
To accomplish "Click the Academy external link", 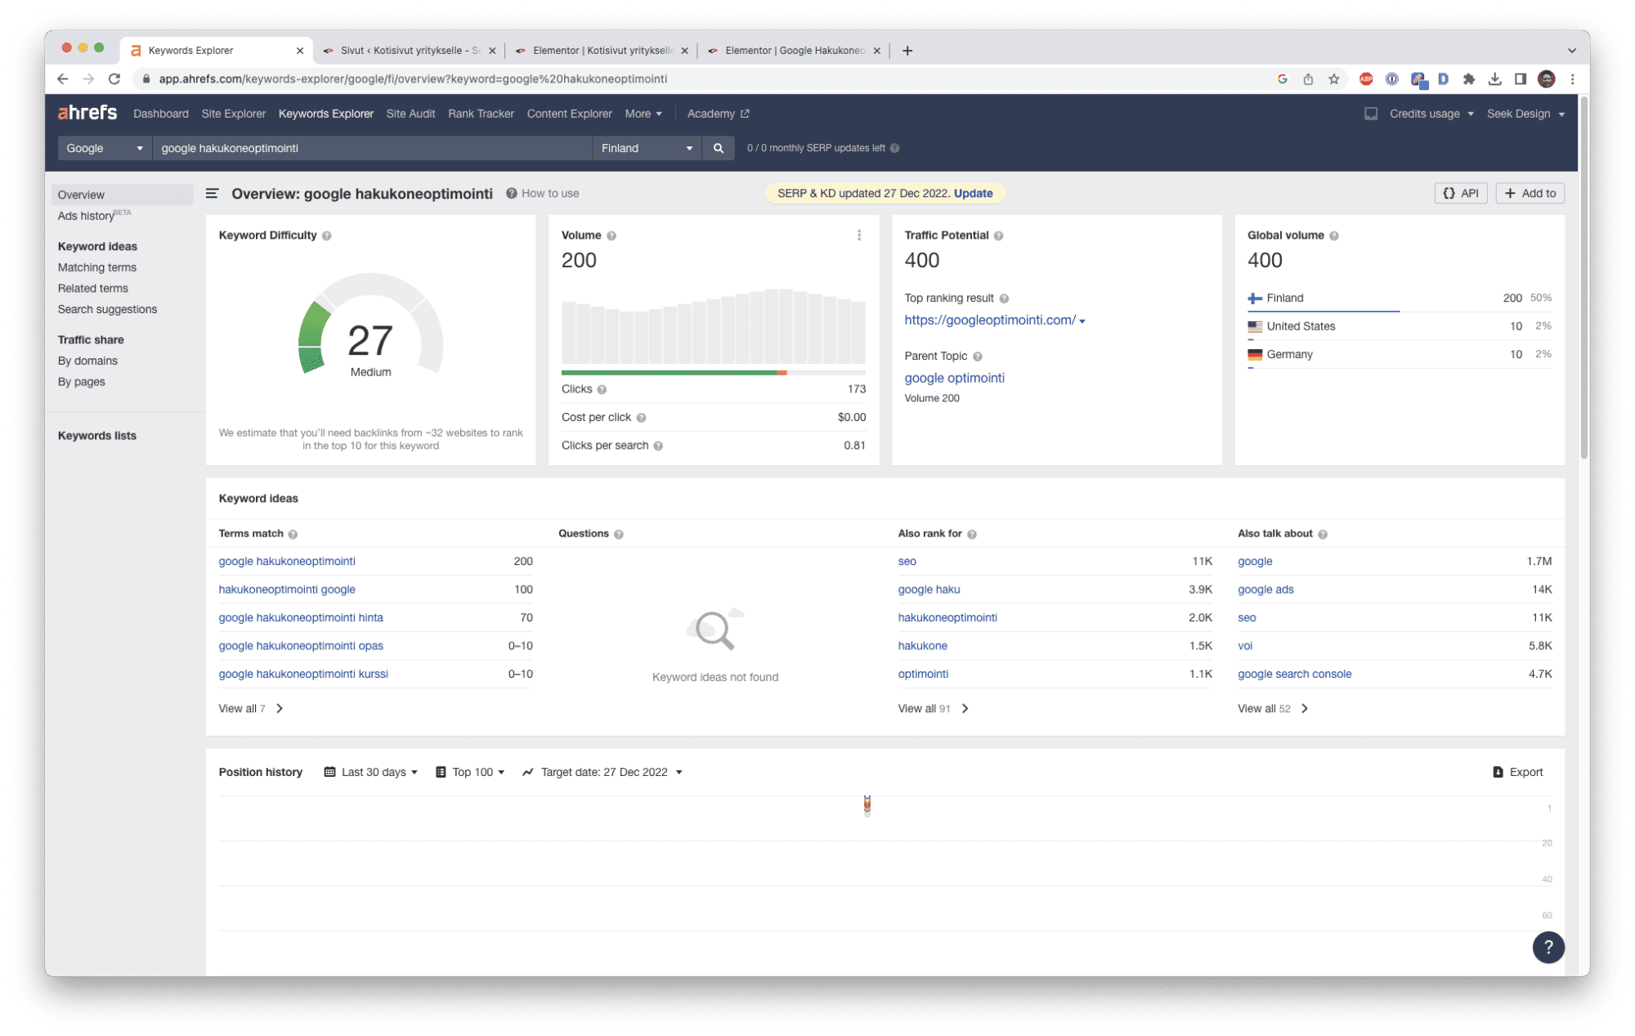I will coord(718,114).
